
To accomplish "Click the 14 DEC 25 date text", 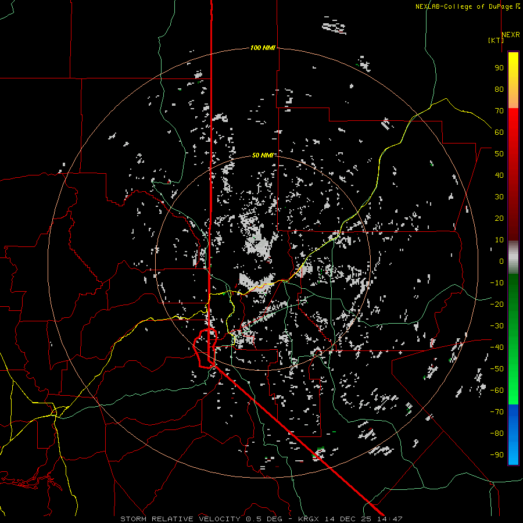I will coord(349,519).
